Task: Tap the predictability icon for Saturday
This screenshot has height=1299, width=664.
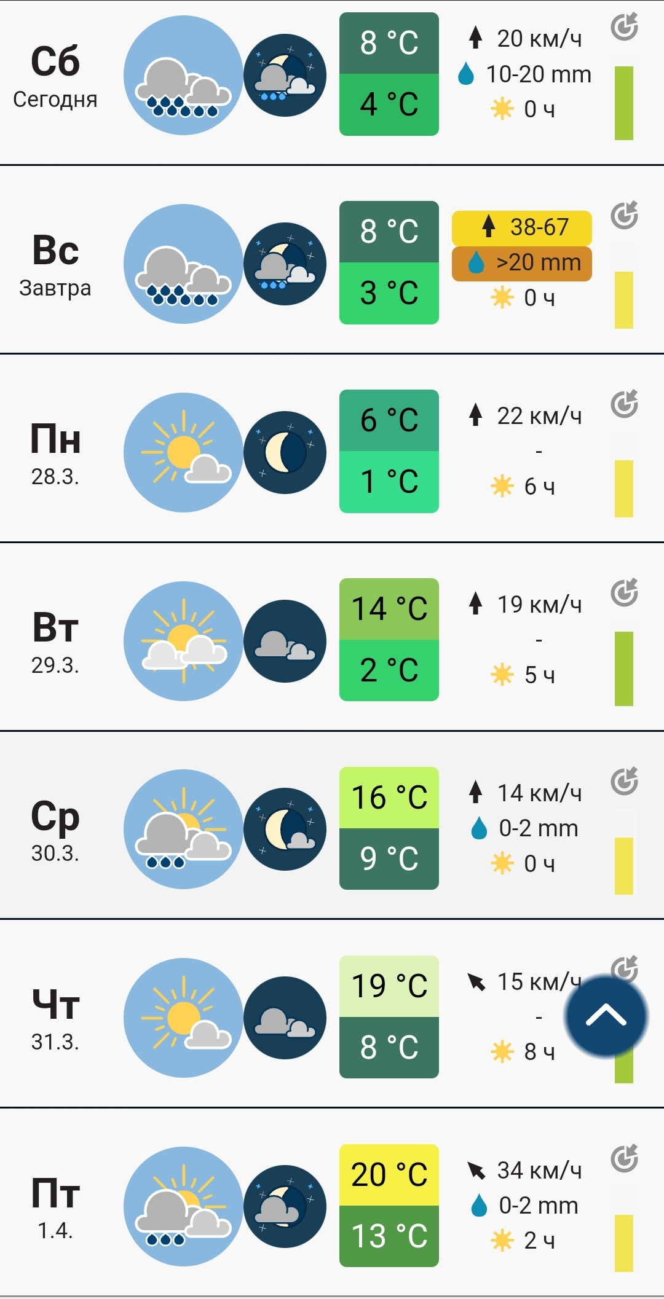Action: [x=624, y=27]
